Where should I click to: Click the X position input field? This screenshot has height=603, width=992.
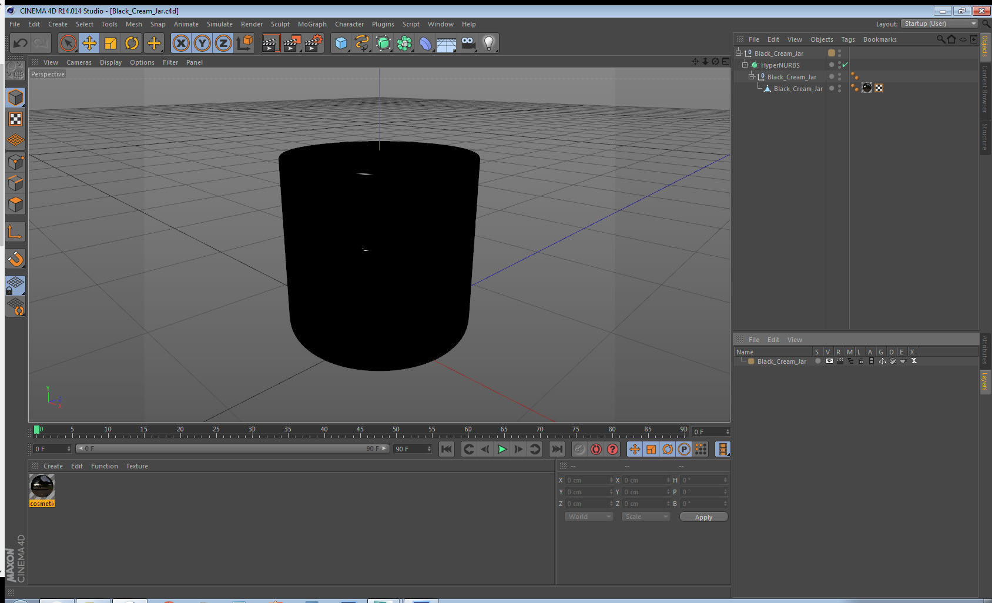point(589,480)
